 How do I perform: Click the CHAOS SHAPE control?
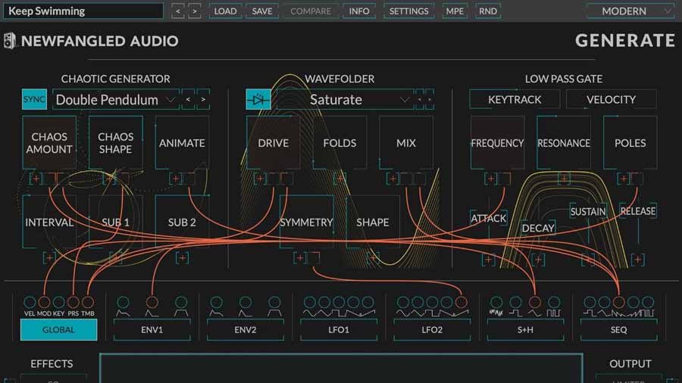tap(116, 143)
